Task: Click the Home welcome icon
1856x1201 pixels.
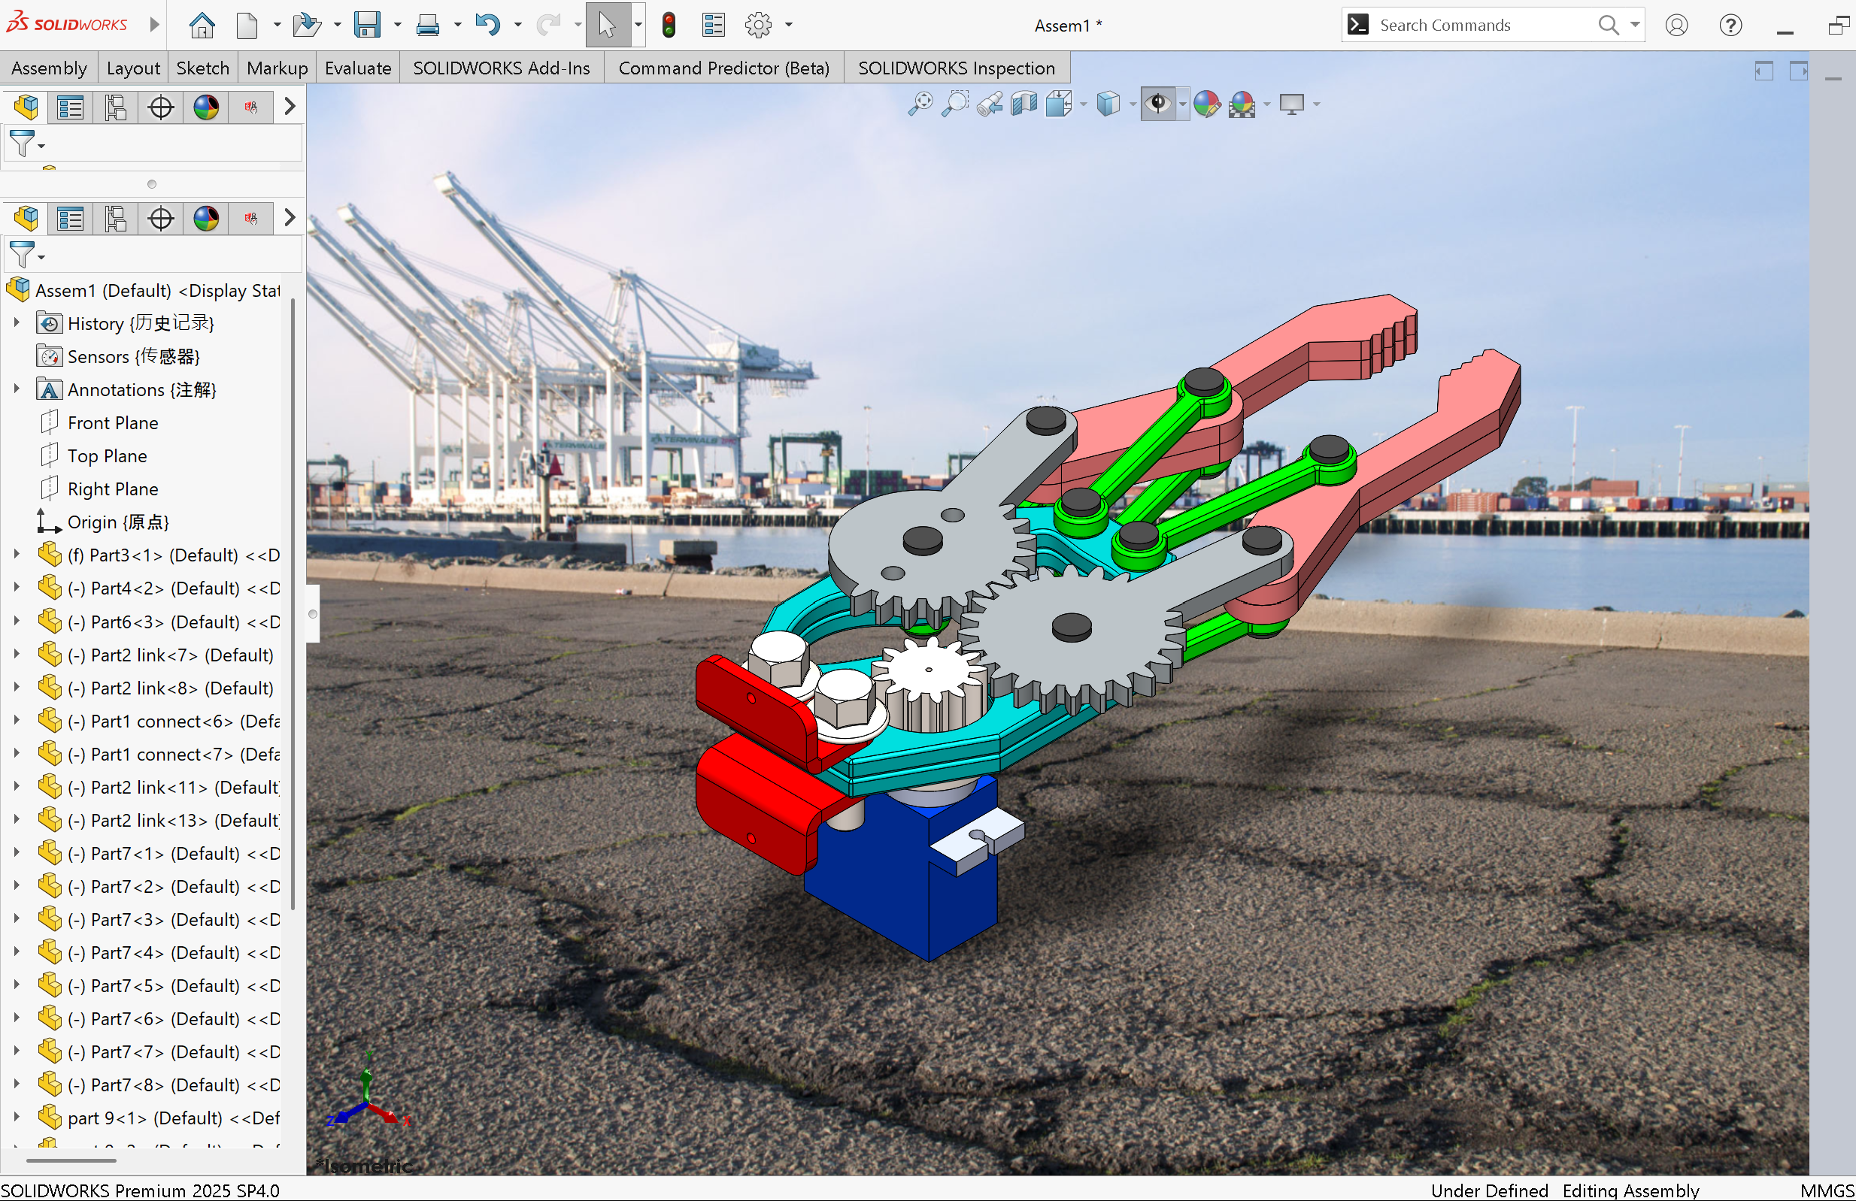Action: [x=202, y=25]
